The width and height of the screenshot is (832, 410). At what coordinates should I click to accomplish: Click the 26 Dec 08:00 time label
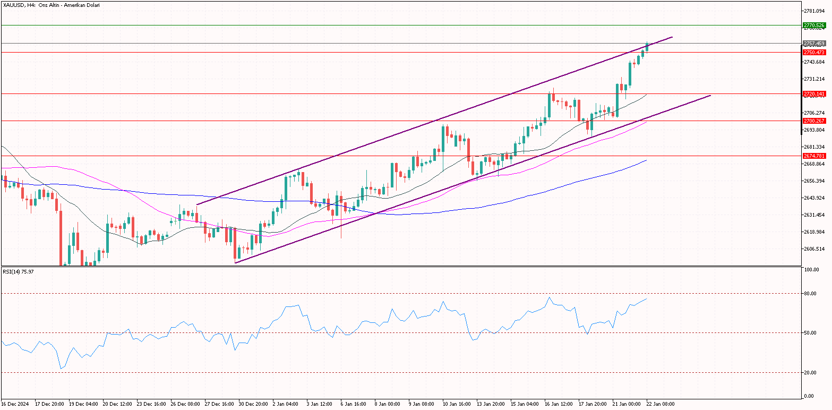[x=186, y=404]
